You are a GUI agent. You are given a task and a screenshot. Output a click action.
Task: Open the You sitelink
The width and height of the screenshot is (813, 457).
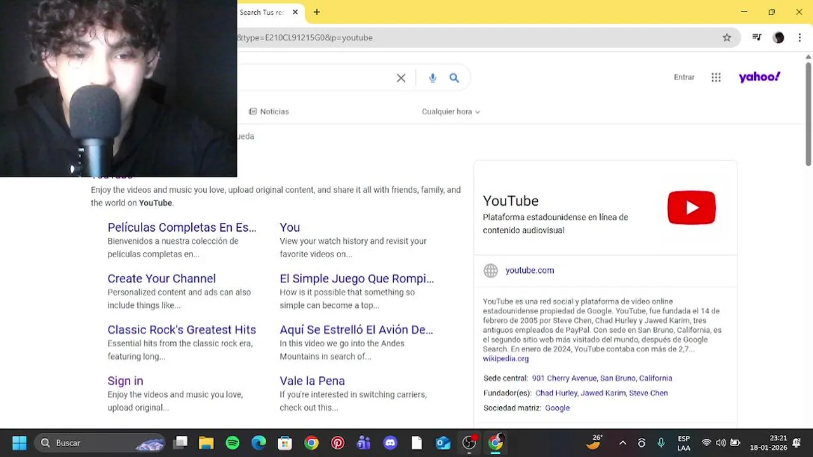pos(290,227)
